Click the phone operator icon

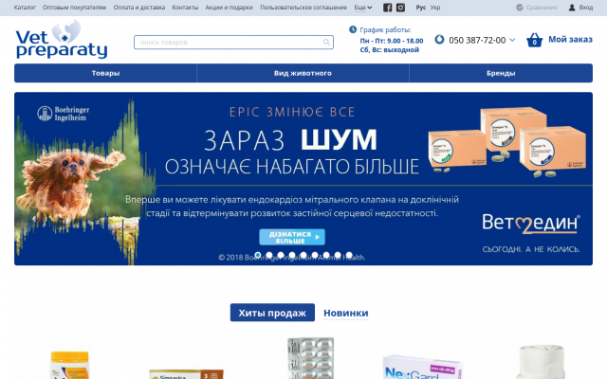point(439,40)
